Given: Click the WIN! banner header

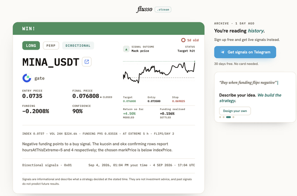Looking at the screenshot, I should [109, 28].
